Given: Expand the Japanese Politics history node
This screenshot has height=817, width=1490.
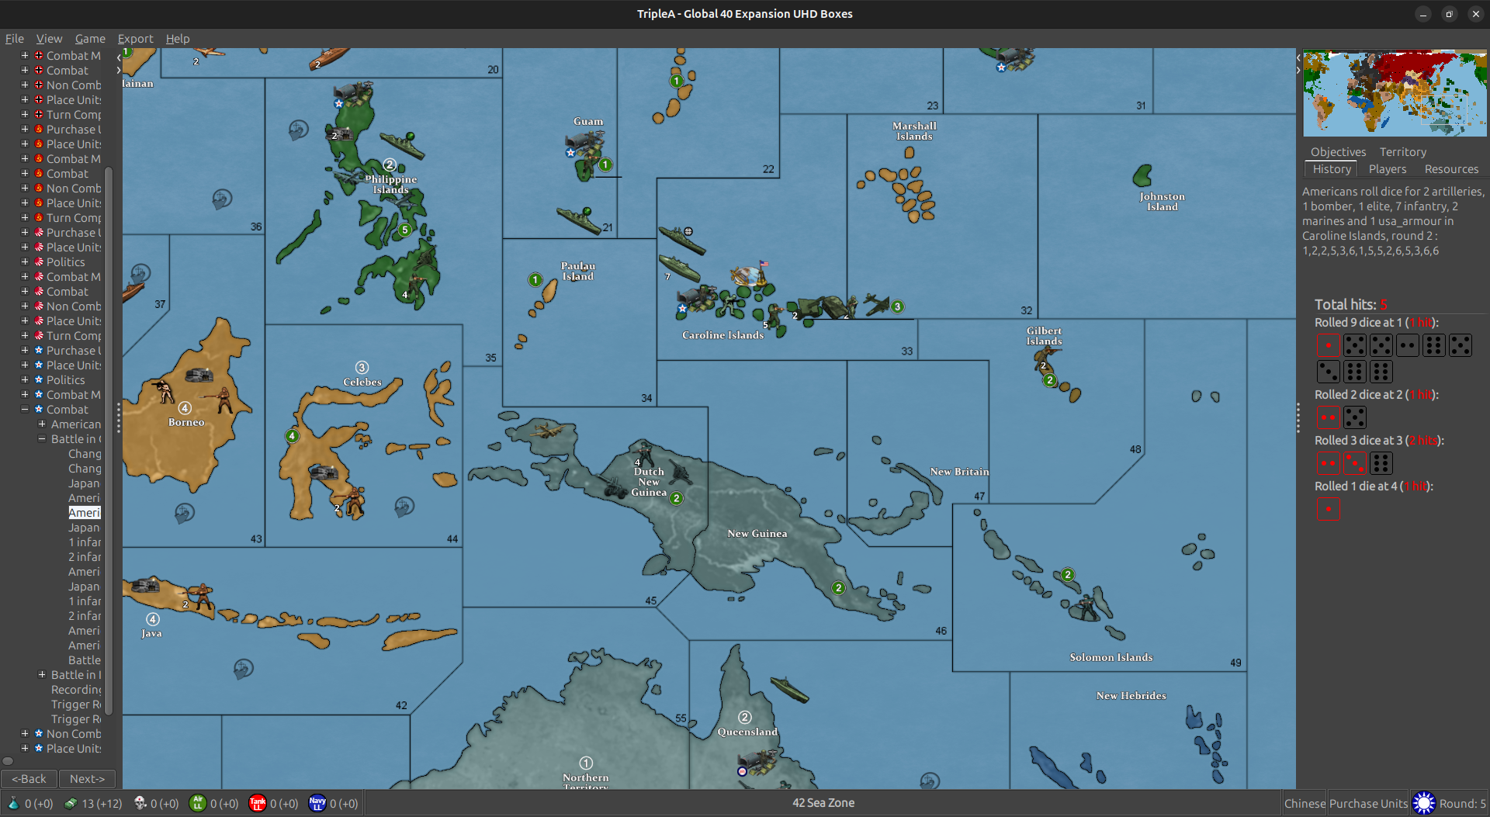Looking at the screenshot, I should click(x=25, y=262).
